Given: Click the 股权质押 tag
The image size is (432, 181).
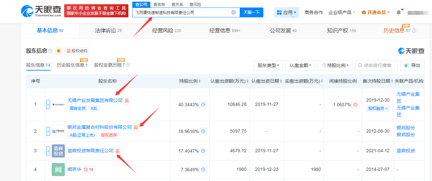Looking at the screenshot, I should tap(109, 135).
